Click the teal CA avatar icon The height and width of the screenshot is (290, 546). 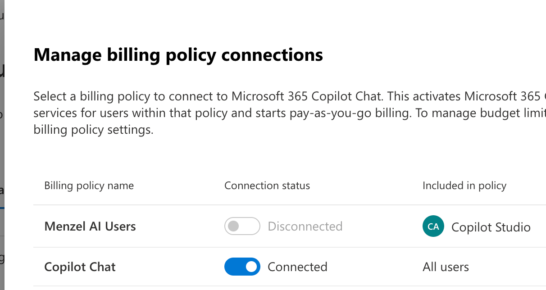pyautogui.click(x=433, y=227)
